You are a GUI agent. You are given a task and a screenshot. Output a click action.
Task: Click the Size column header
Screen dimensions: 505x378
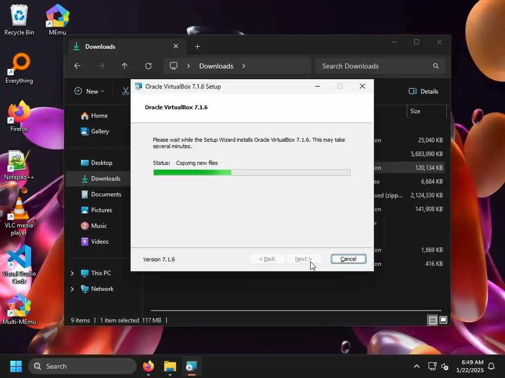[427, 111]
